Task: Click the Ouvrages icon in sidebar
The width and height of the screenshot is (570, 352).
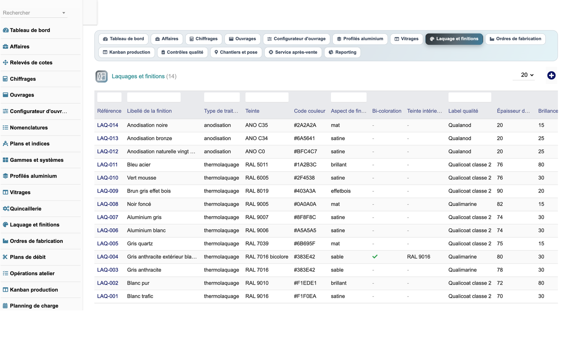Action: click(x=6, y=95)
